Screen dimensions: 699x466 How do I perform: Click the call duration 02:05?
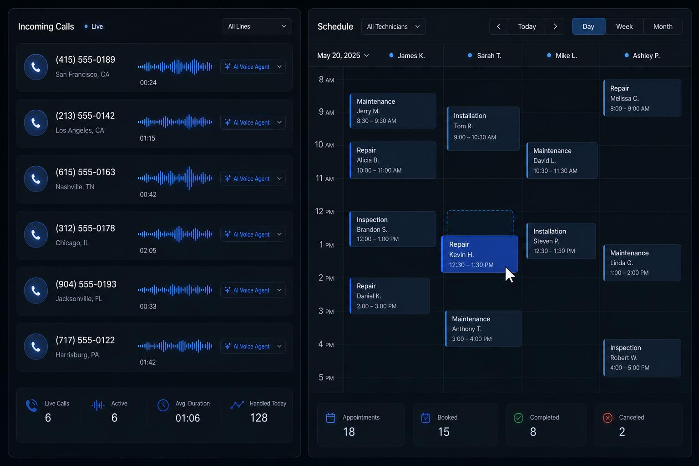pyautogui.click(x=148, y=250)
